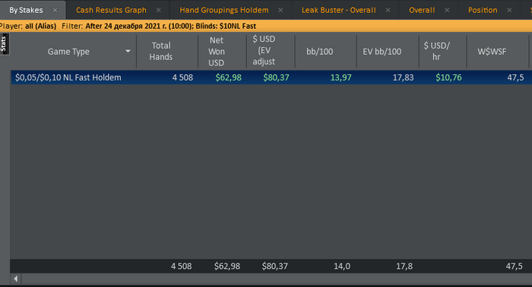Click the horizontal scrollbar left arrow
The width and height of the screenshot is (532, 287).
click(x=16, y=279)
